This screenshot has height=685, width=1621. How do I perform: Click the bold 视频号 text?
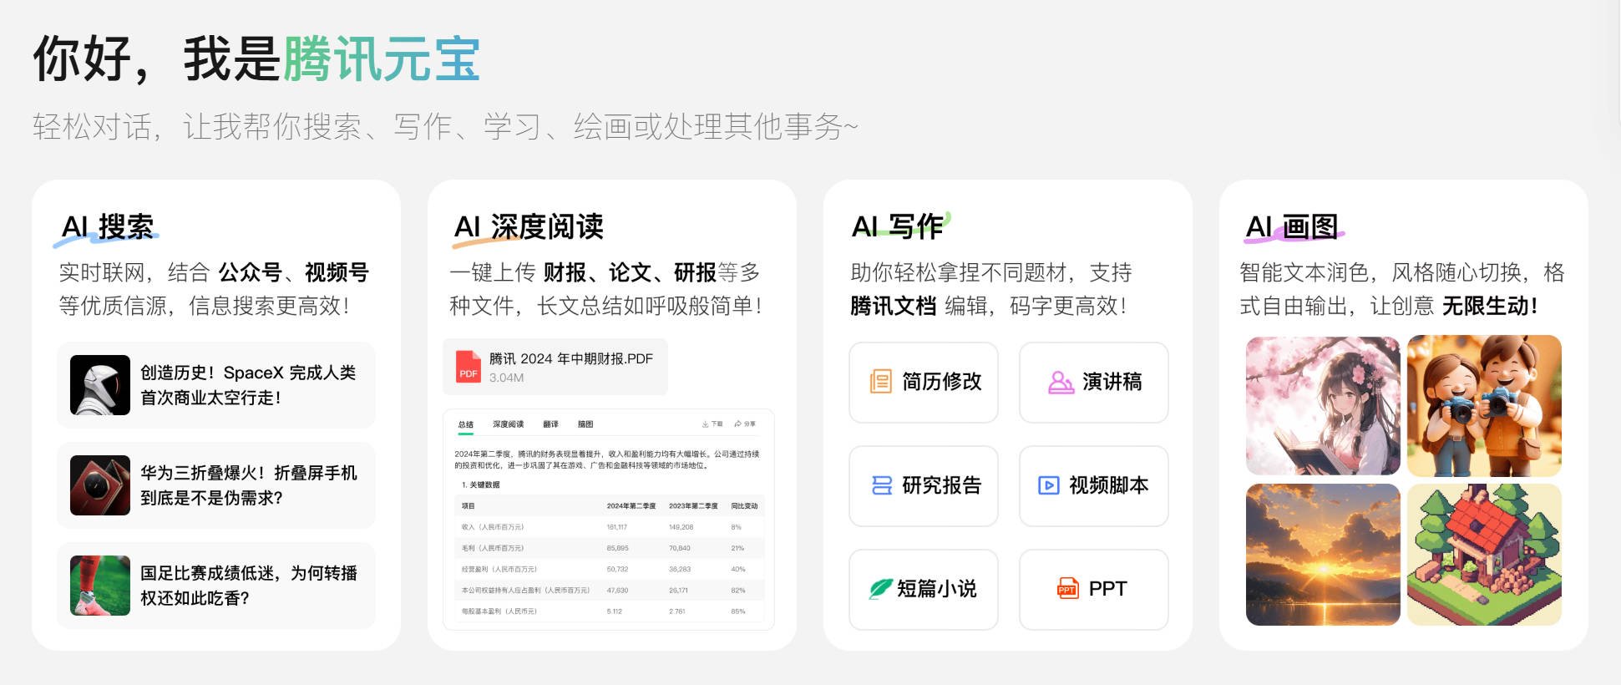point(337,272)
